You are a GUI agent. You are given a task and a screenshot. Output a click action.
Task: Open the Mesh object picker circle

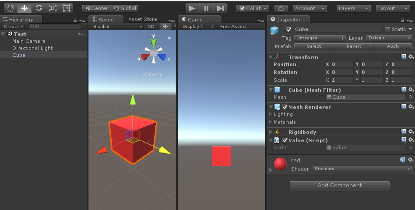click(x=410, y=97)
